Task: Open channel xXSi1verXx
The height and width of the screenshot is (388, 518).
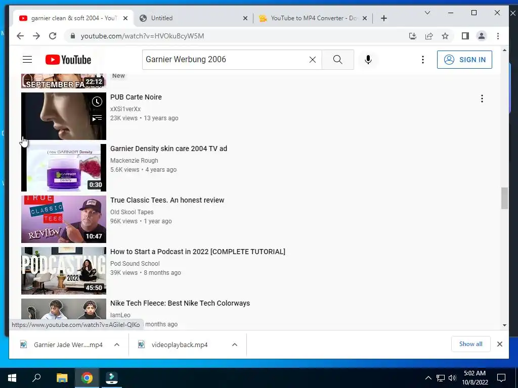Action: [125, 109]
